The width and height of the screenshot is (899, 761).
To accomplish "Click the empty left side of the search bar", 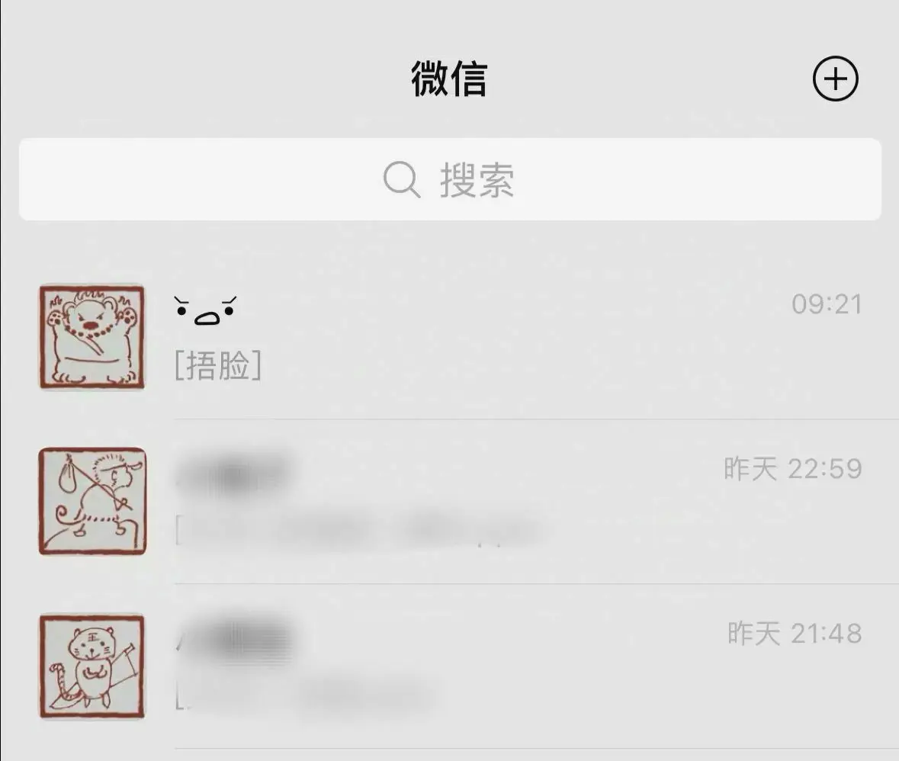I will click(195, 179).
